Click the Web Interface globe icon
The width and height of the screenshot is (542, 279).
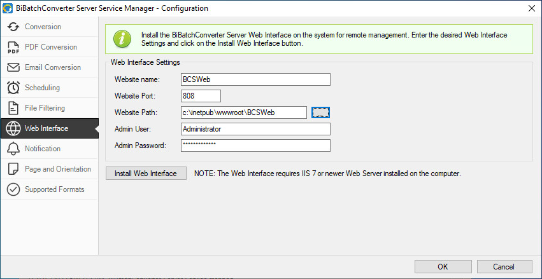[13, 128]
